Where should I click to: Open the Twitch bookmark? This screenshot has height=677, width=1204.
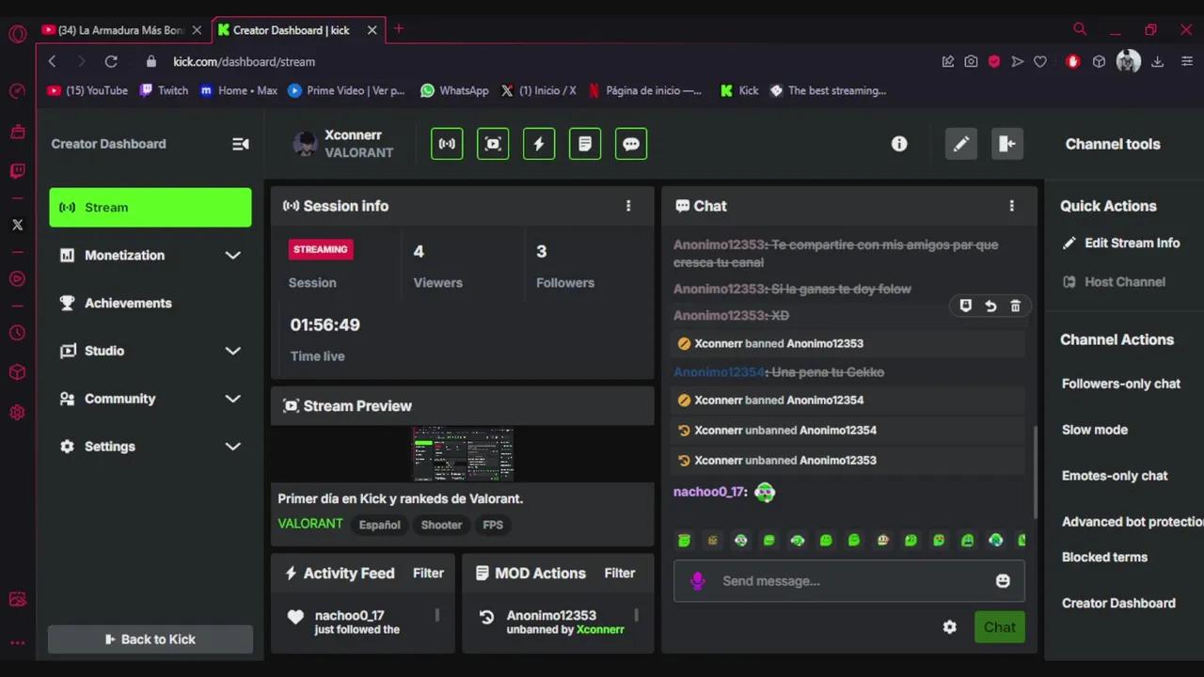(165, 90)
